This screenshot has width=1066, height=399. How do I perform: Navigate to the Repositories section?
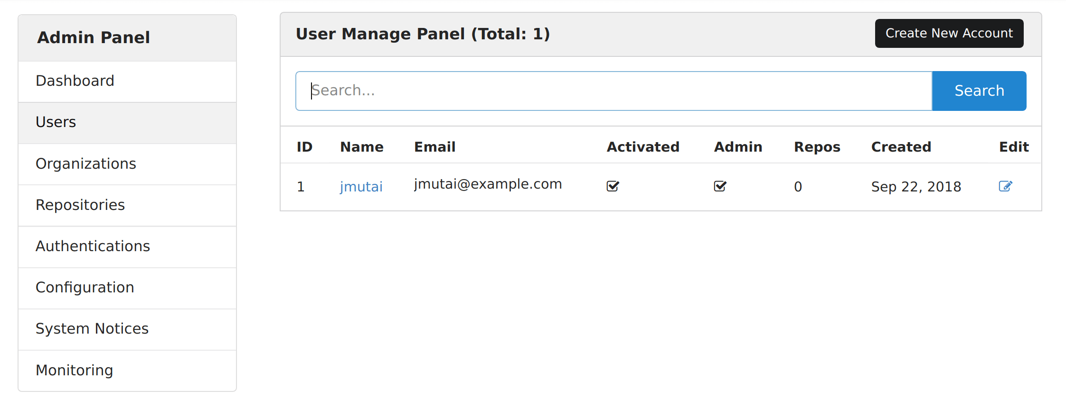80,205
